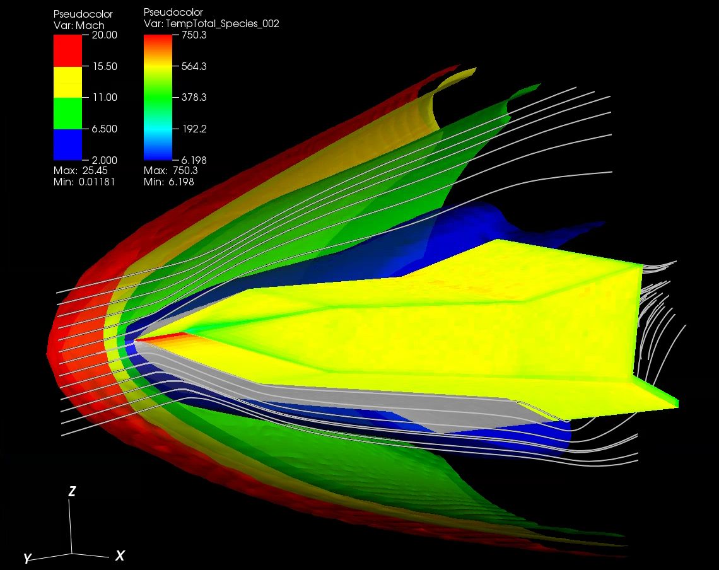Viewport: 719px width, 570px height.
Task: Click the 'Min: 6.198' temperature label
Action: pyautogui.click(x=169, y=182)
